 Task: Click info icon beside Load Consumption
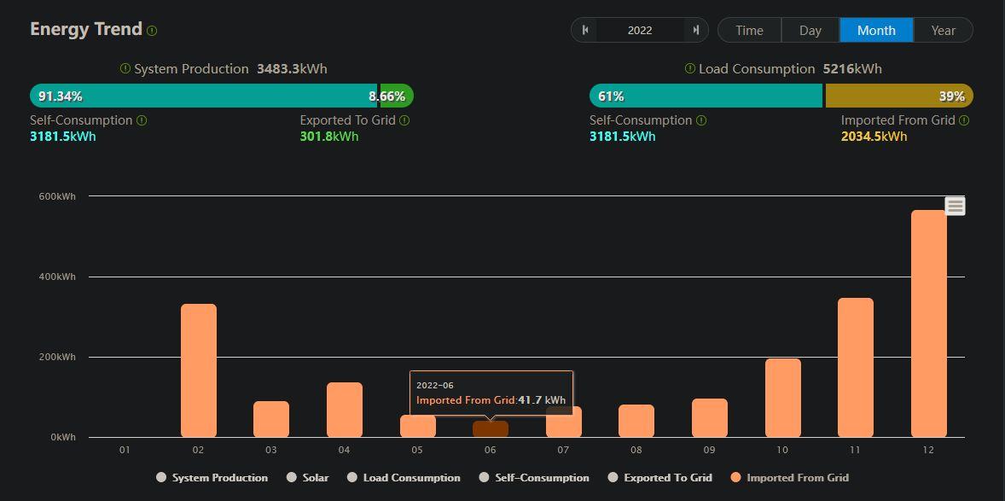[x=689, y=68]
